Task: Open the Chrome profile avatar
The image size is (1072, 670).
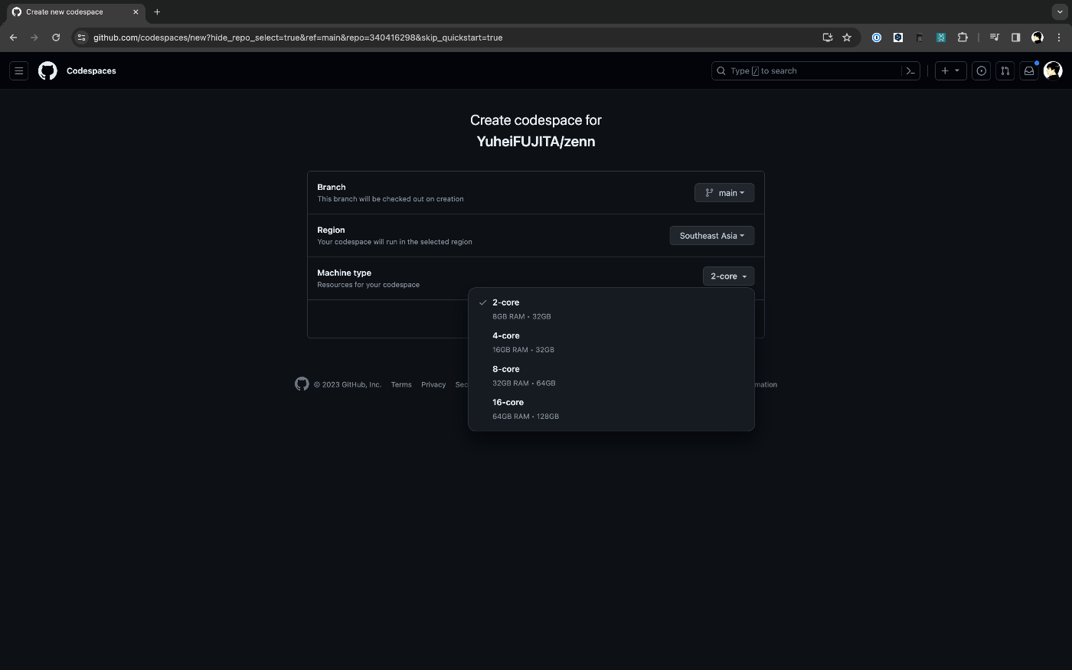Action: tap(1038, 37)
